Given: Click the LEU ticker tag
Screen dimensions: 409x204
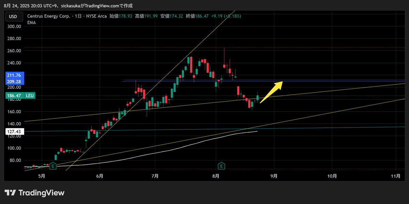Looking at the screenshot, I should 30,97.
